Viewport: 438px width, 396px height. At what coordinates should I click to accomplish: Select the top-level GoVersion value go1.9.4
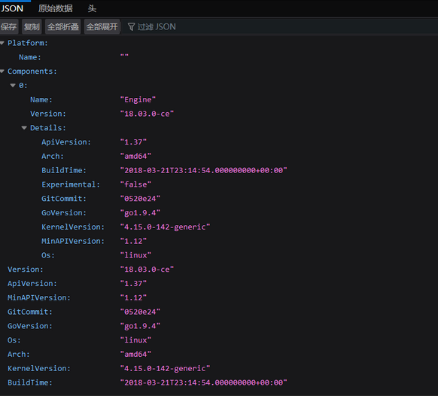coord(140,326)
